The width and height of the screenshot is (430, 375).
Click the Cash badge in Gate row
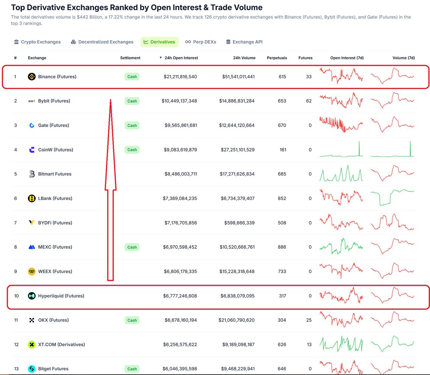(132, 125)
